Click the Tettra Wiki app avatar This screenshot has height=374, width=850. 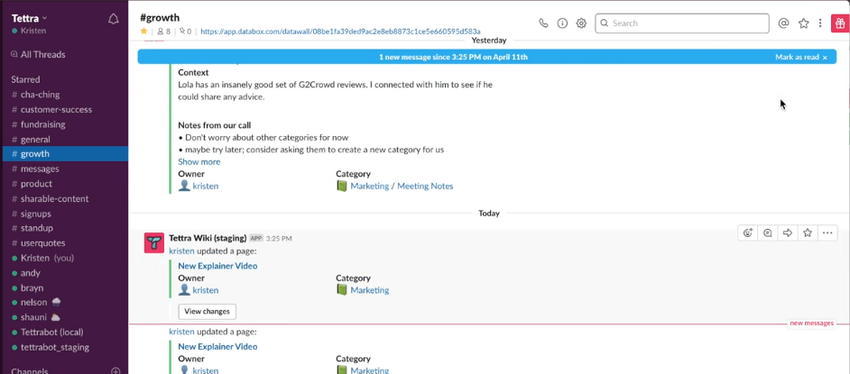pyautogui.click(x=154, y=243)
